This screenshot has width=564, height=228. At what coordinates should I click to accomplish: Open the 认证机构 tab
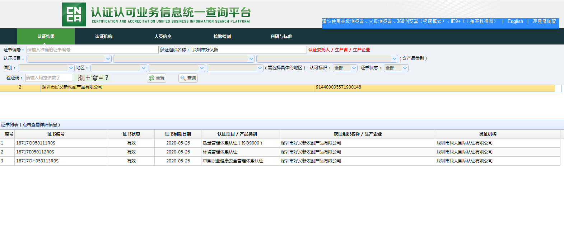point(104,37)
